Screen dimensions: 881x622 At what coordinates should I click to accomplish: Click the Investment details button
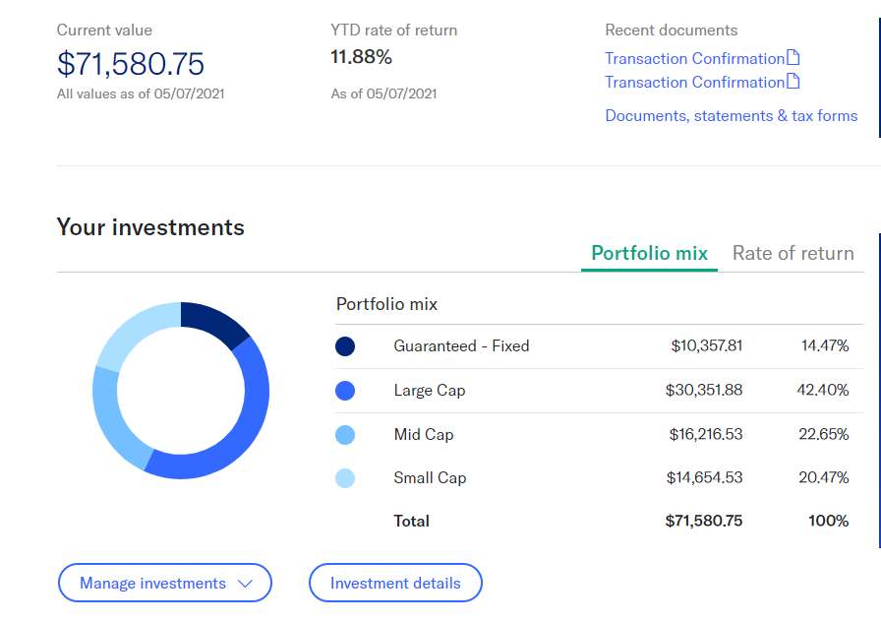(x=395, y=583)
